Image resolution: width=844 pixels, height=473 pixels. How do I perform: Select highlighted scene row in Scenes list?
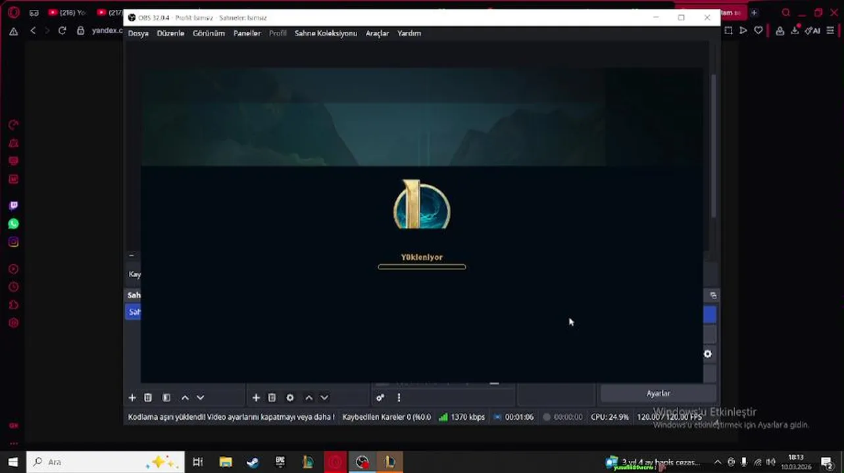tap(133, 312)
